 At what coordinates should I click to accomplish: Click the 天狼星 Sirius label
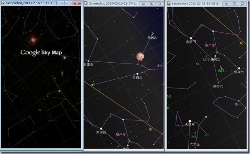coord(190,125)
